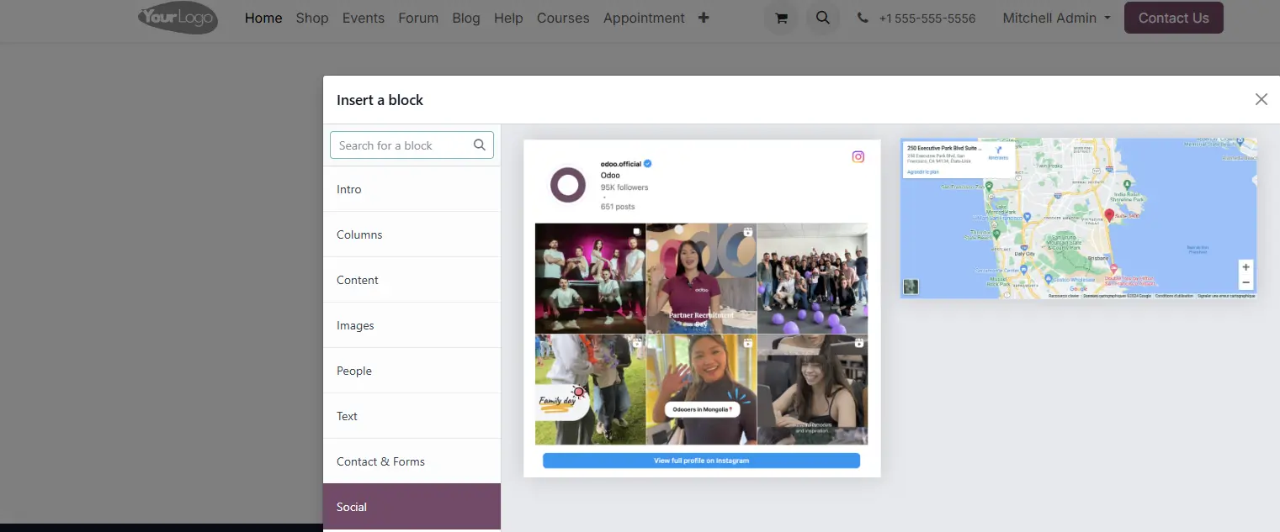Select the Text block category
The width and height of the screenshot is (1280, 532).
tap(412, 416)
